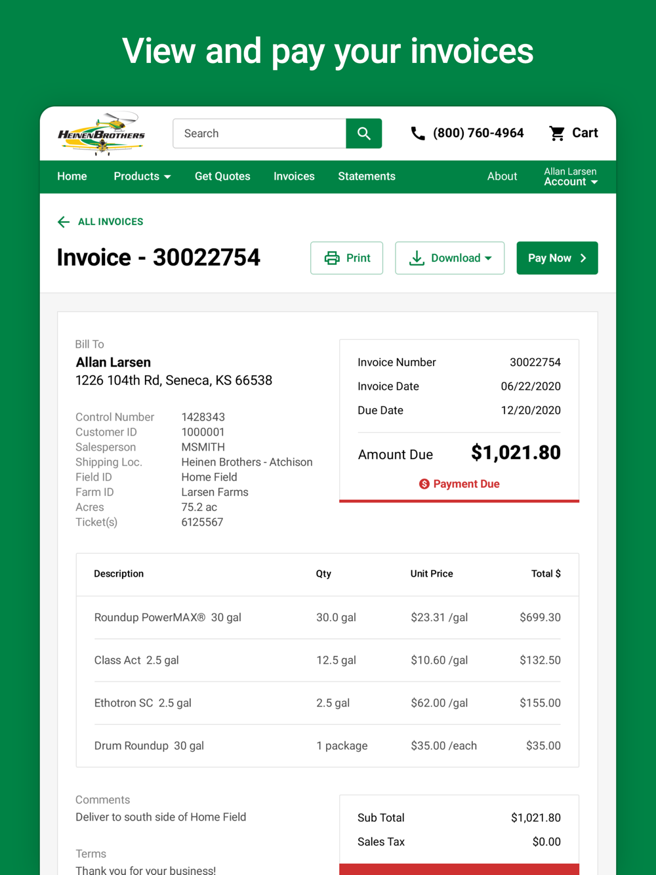656x875 pixels.
Task: Open the Get Quotes menu item
Action: click(222, 176)
